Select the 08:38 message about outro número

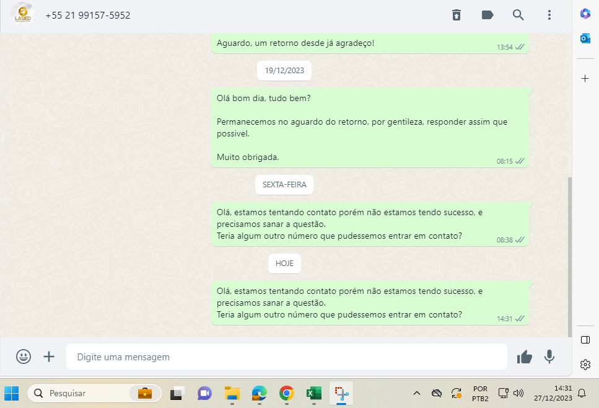(x=370, y=224)
